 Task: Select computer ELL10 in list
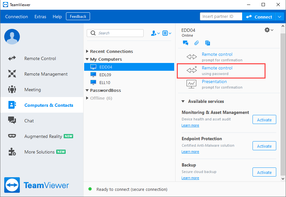tap(129, 82)
